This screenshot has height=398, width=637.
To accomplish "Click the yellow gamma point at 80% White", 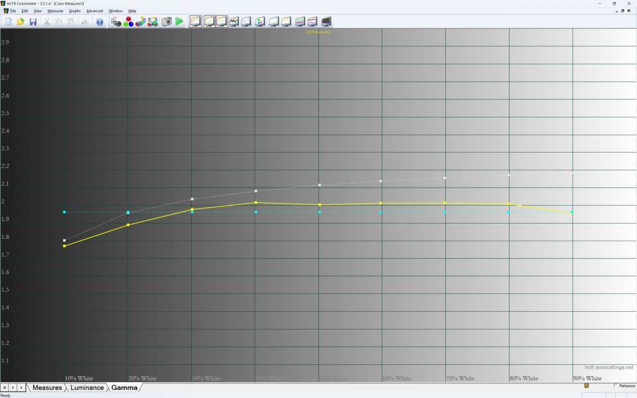I will tap(508, 204).
